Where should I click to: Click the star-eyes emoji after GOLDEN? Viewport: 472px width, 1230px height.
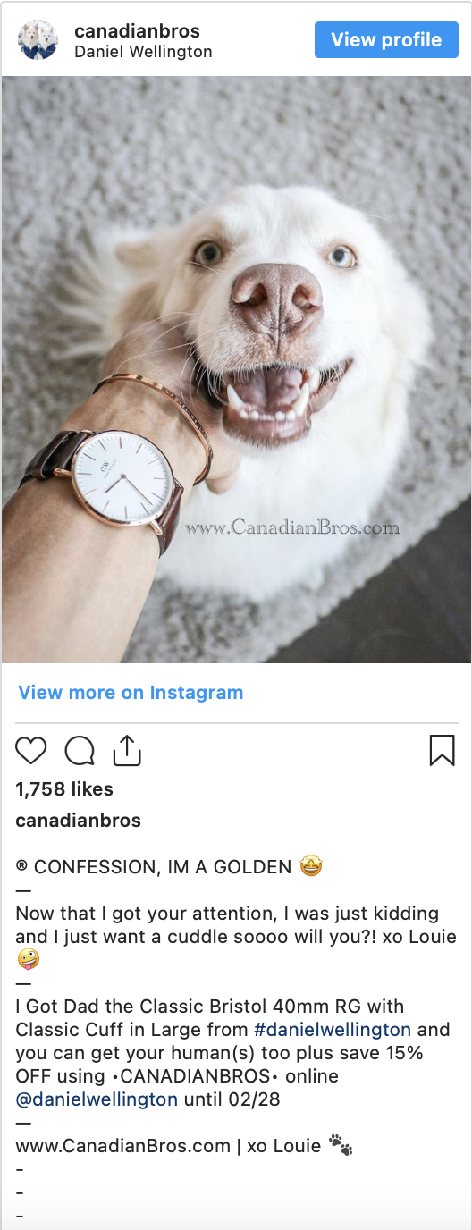click(311, 866)
